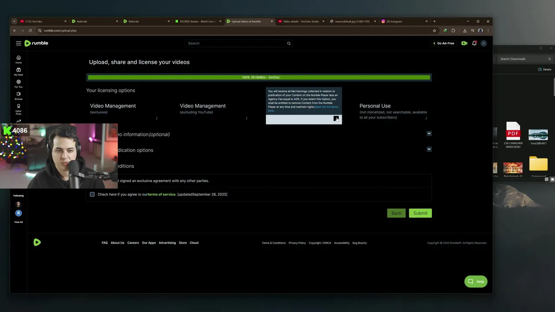Expand the syndication options section
The height and width of the screenshot is (312, 555).
pyautogui.click(x=429, y=149)
